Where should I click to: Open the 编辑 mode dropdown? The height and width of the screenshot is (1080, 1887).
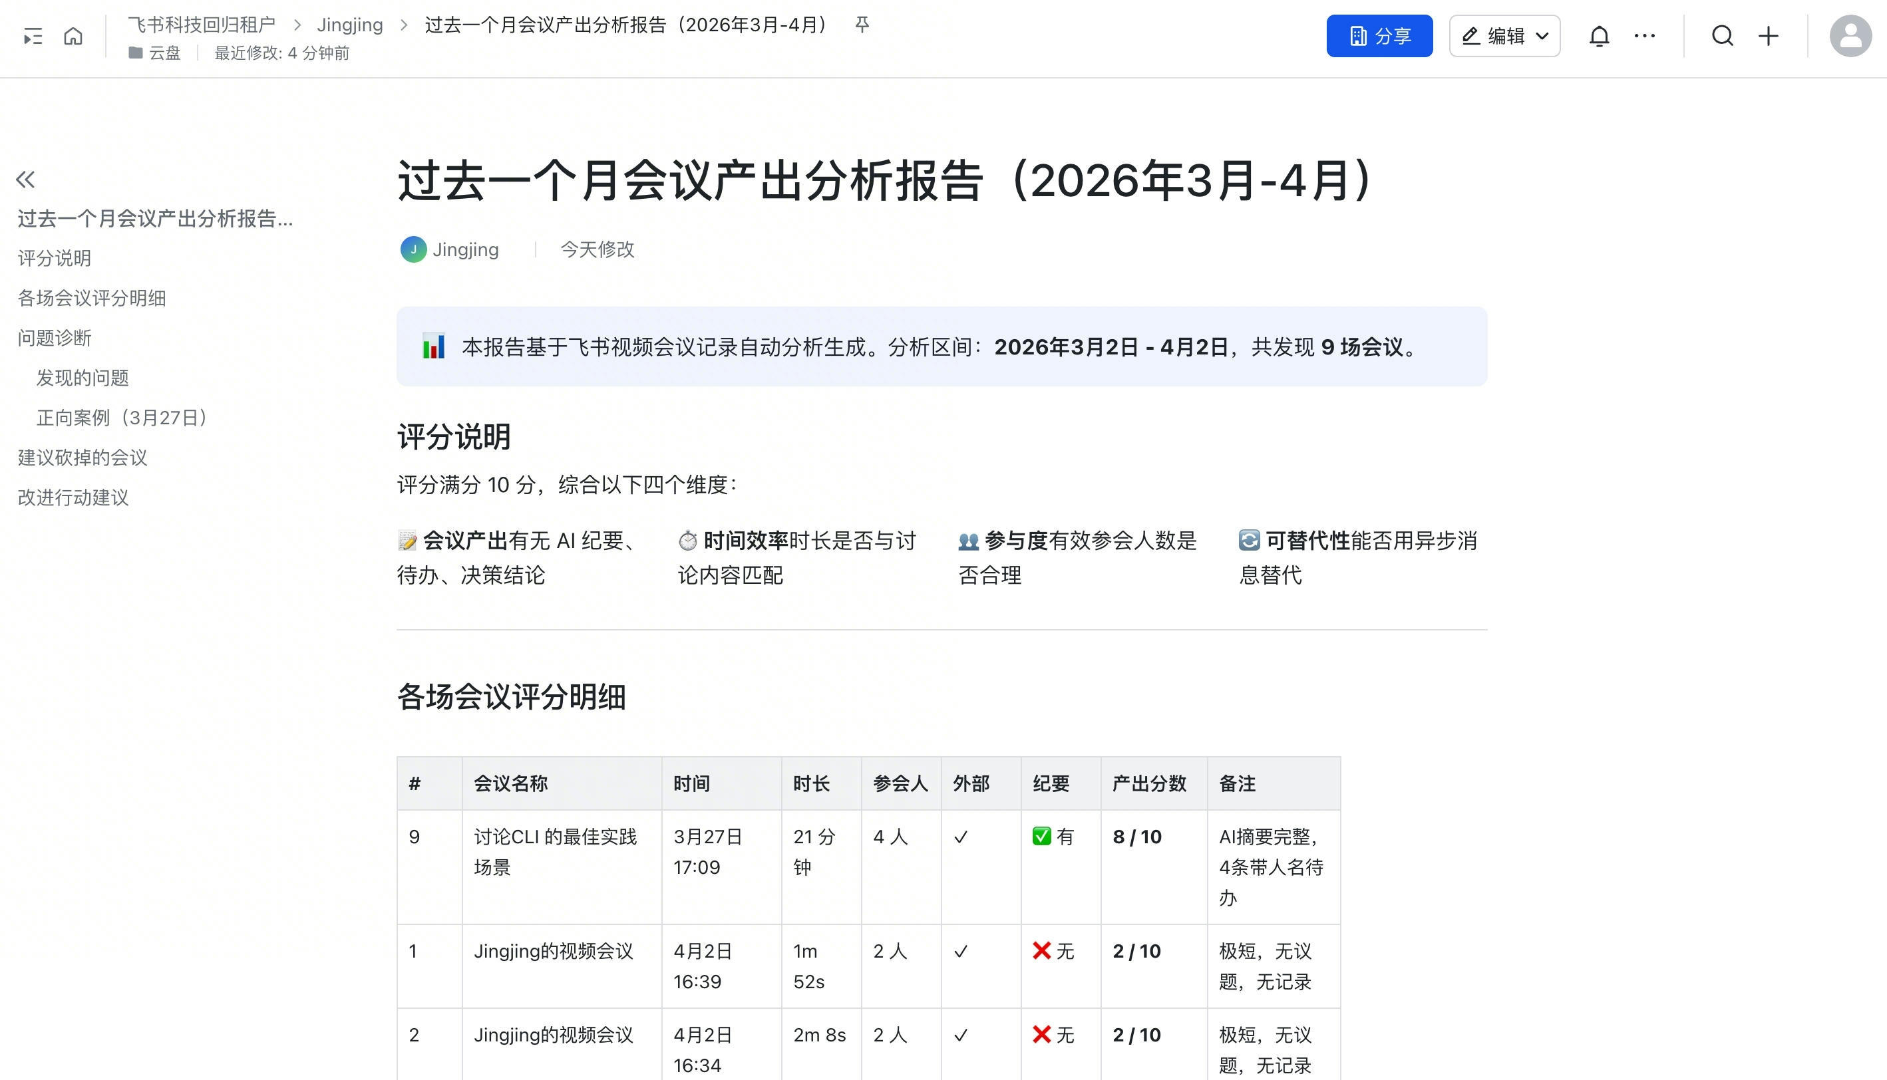pyautogui.click(x=1504, y=36)
